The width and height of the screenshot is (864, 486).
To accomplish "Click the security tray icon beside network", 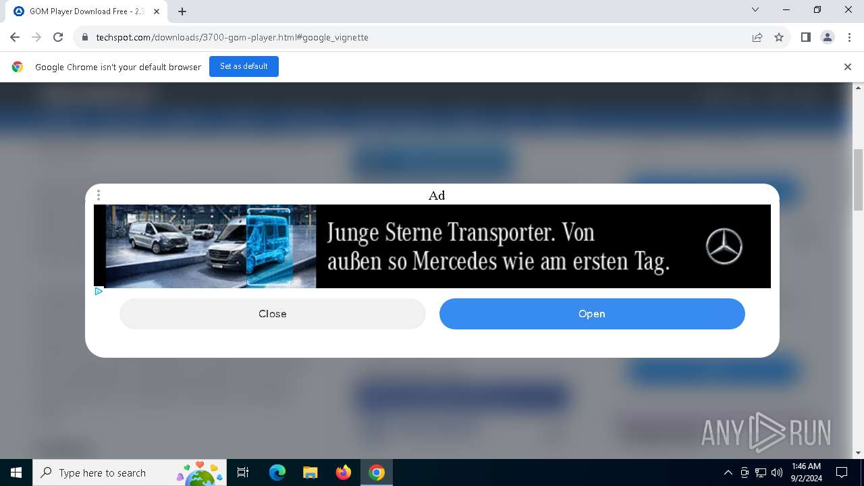I will [x=745, y=473].
